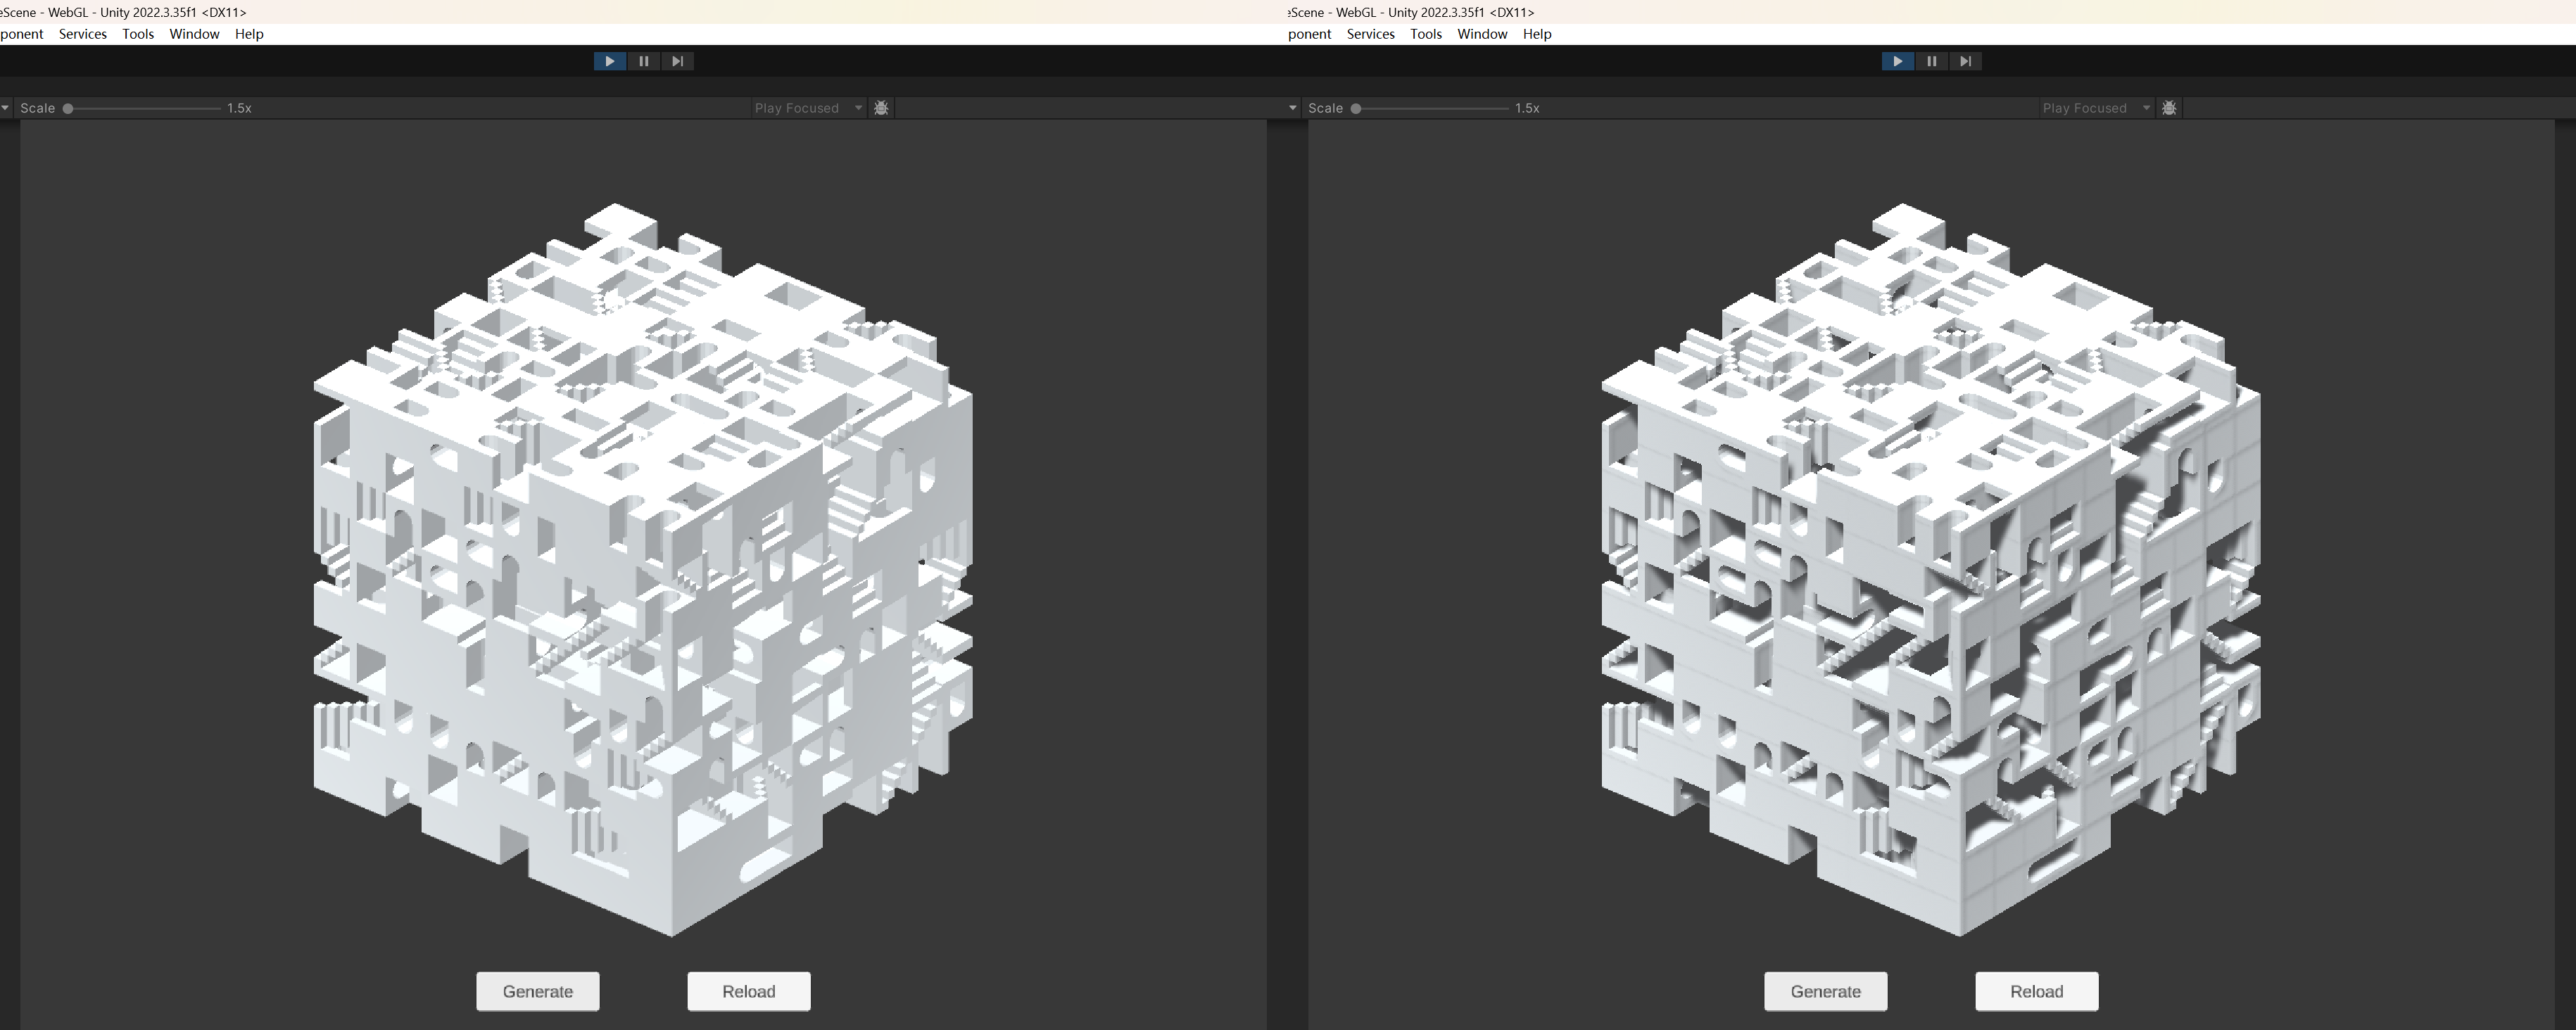The image size is (2576, 1030).
Task: Click Step frame button in left window
Action: [x=677, y=61]
